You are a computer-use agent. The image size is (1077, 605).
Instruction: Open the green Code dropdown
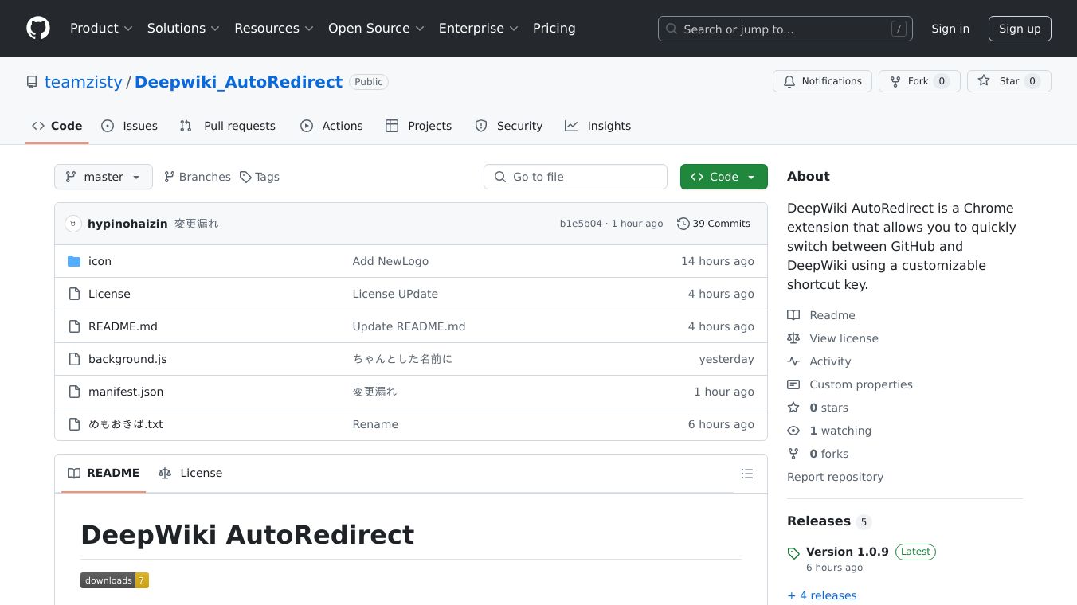click(x=723, y=177)
